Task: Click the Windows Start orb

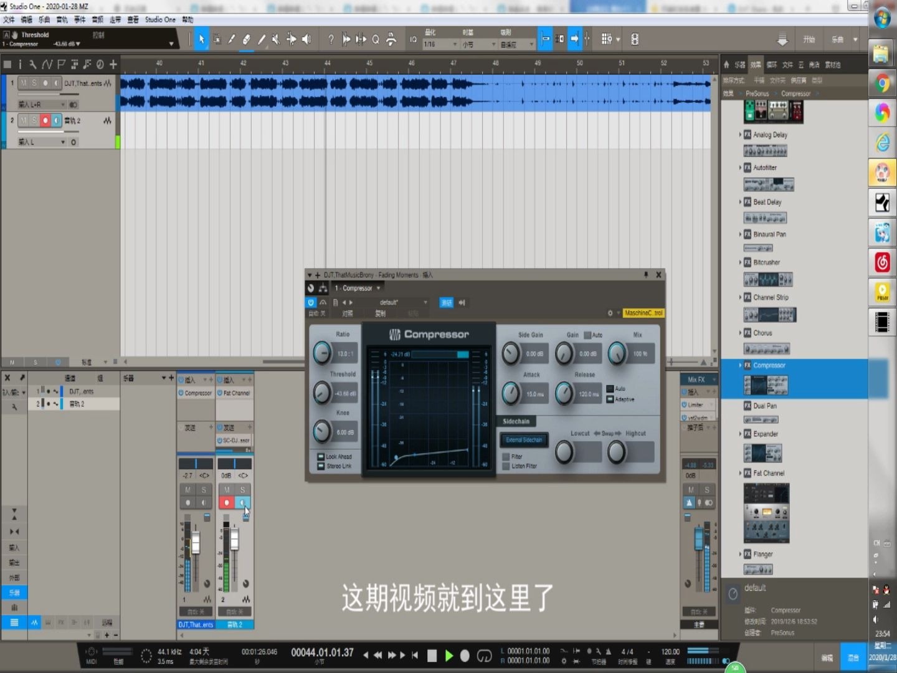Action: pyautogui.click(x=882, y=18)
